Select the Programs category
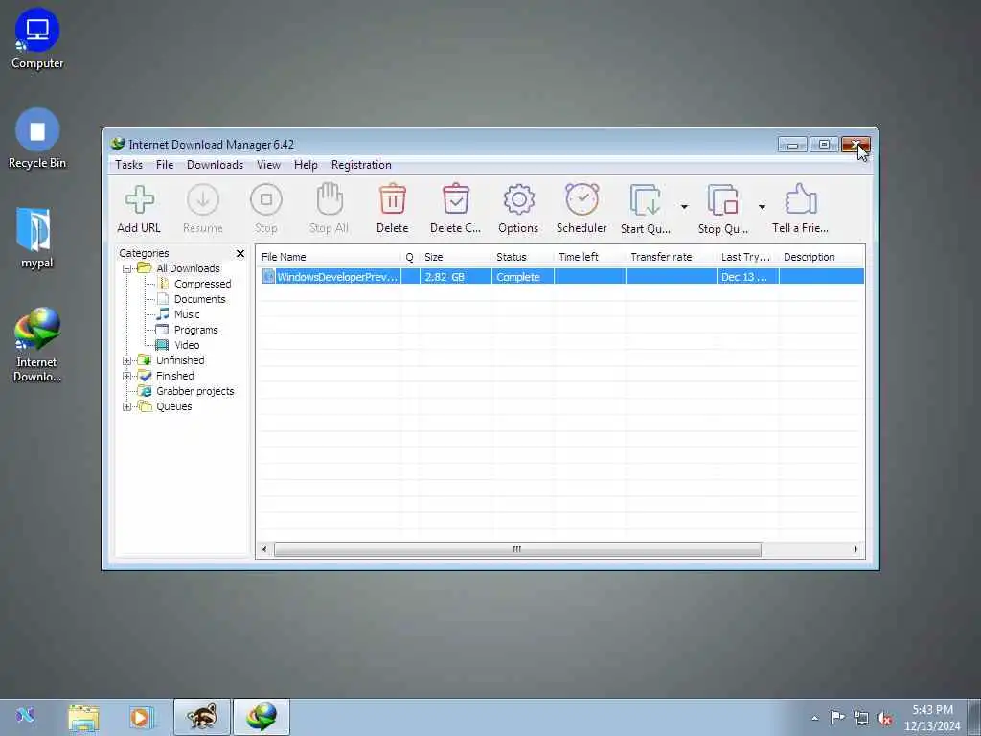Image resolution: width=981 pixels, height=736 pixels. pos(195,330)
